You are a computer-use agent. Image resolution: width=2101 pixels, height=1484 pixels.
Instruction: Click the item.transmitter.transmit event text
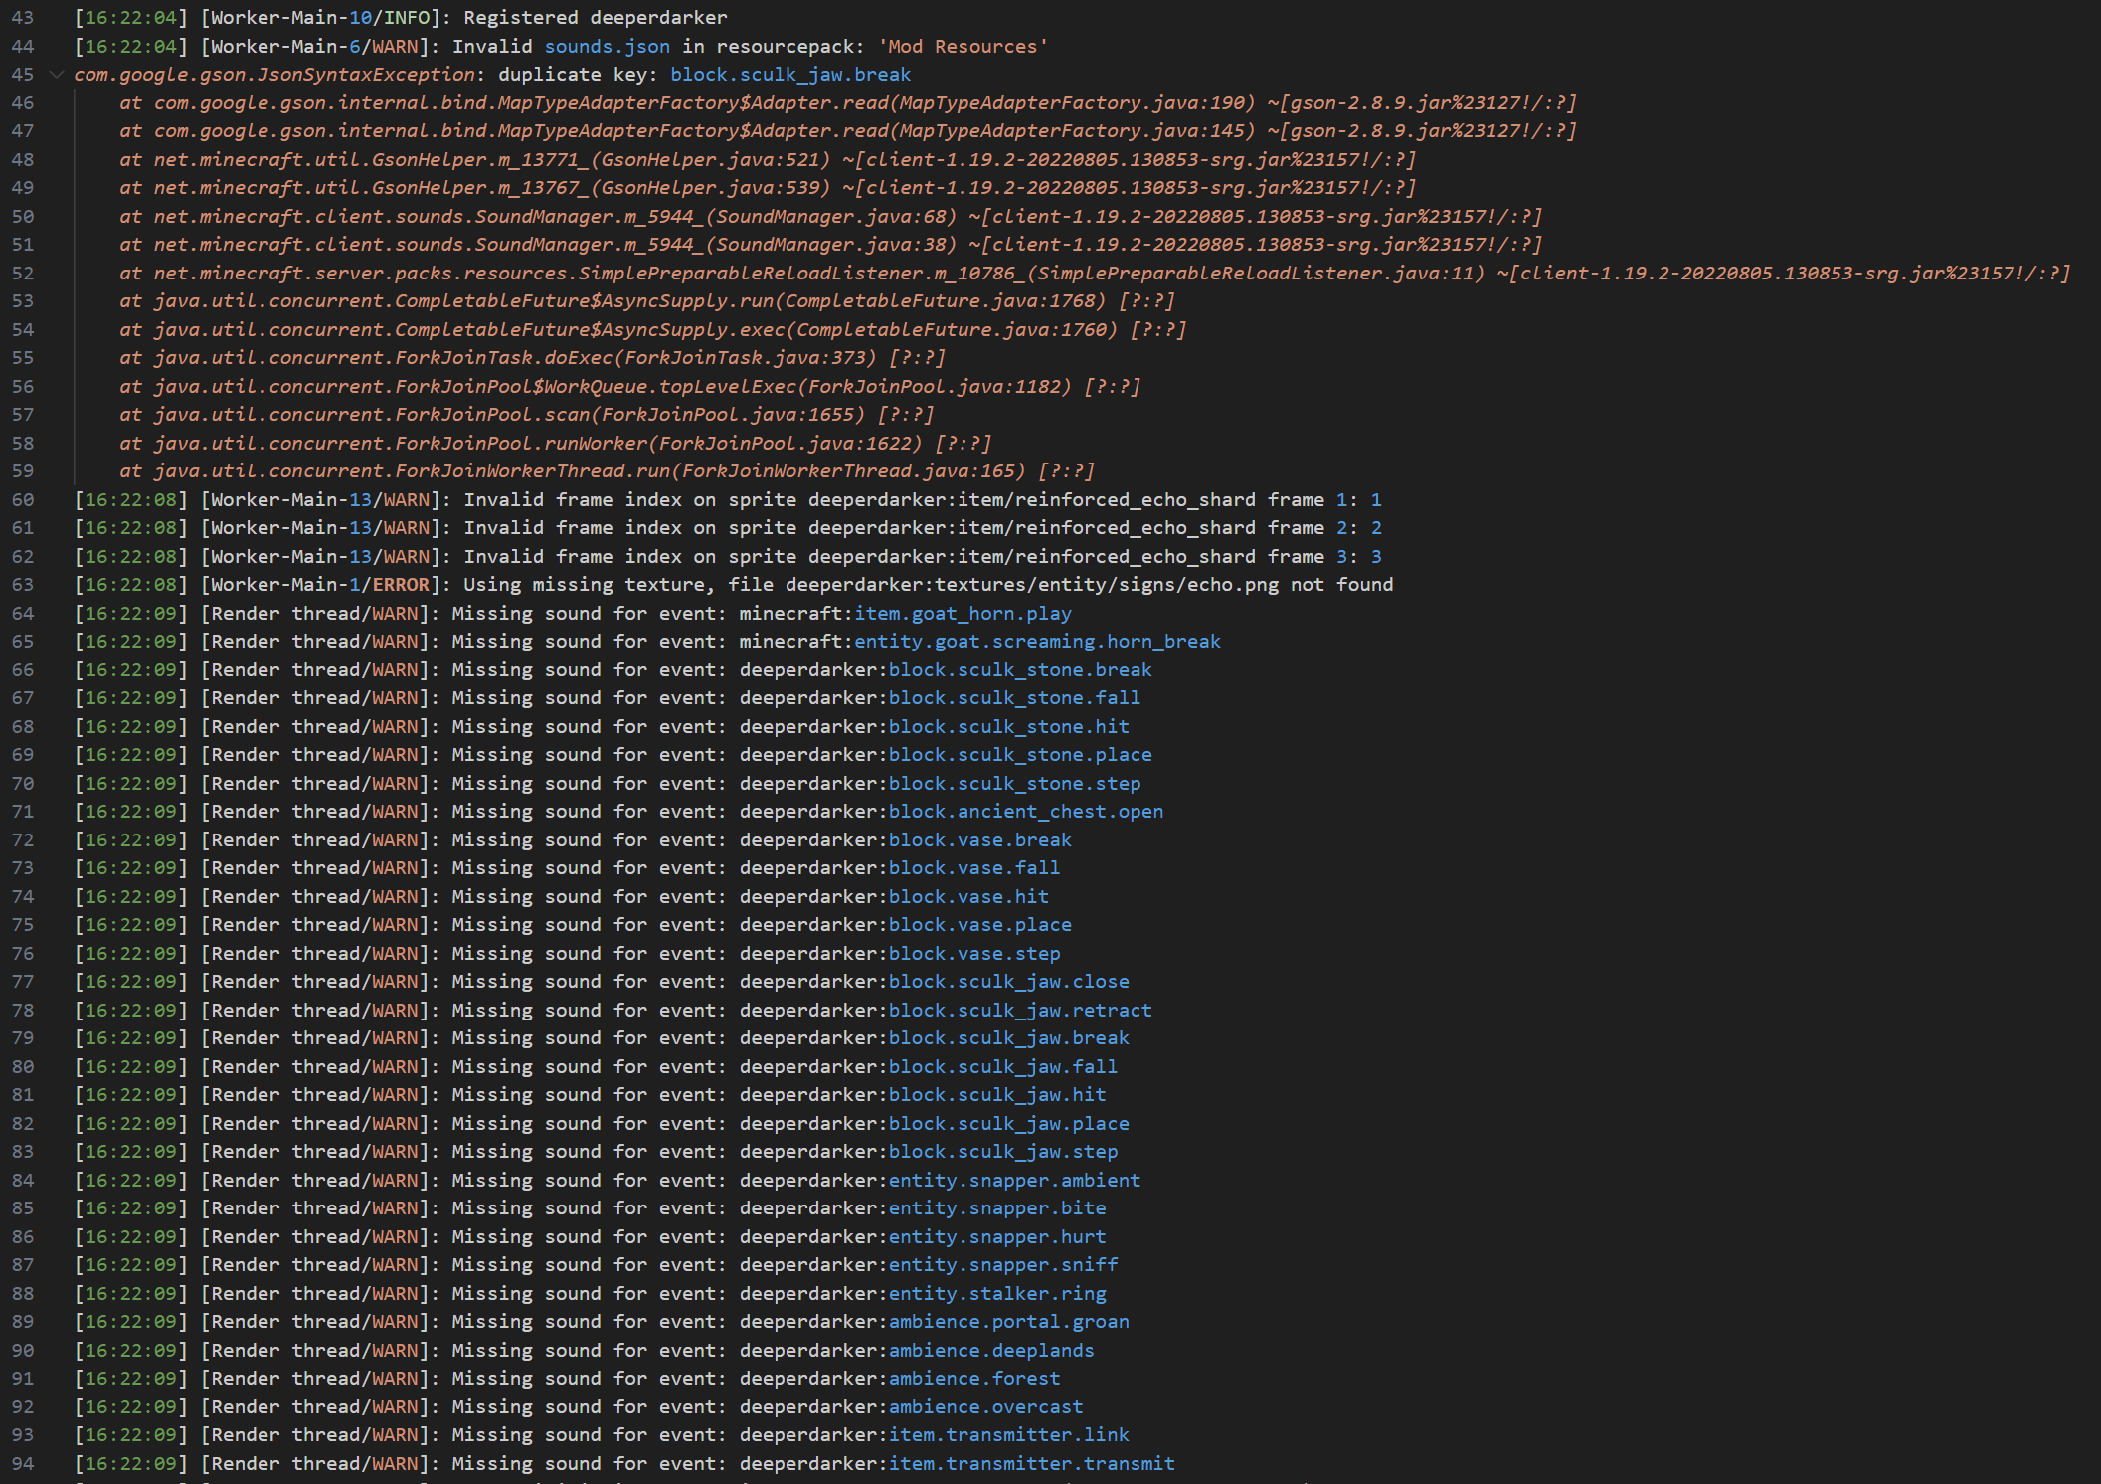(1031, 1464)
